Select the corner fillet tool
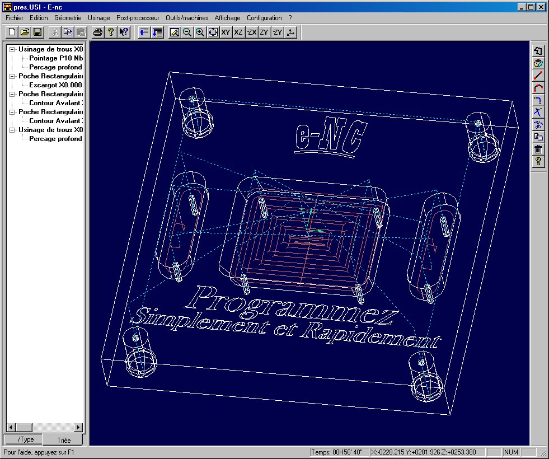Screen dimensions: 549x459 (538, 100)
